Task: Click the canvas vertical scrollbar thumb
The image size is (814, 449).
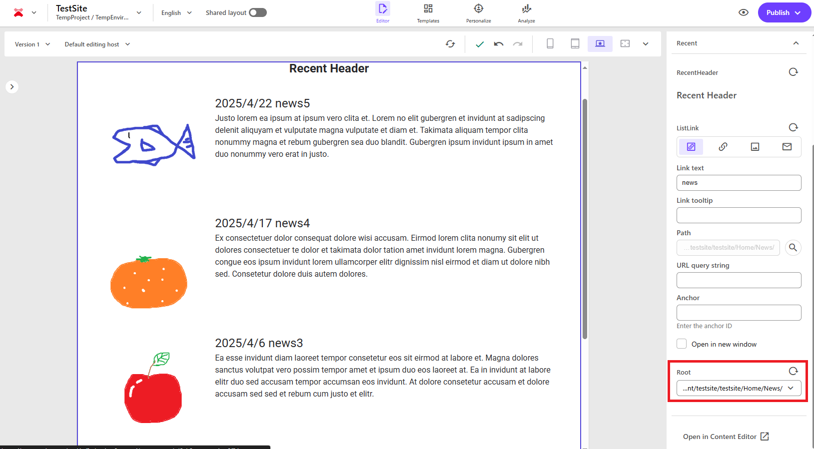Action: tap(585, 219)
